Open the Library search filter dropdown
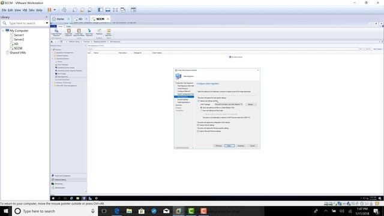384x216 pixels. pyautogui.click(x=47, y=23)
